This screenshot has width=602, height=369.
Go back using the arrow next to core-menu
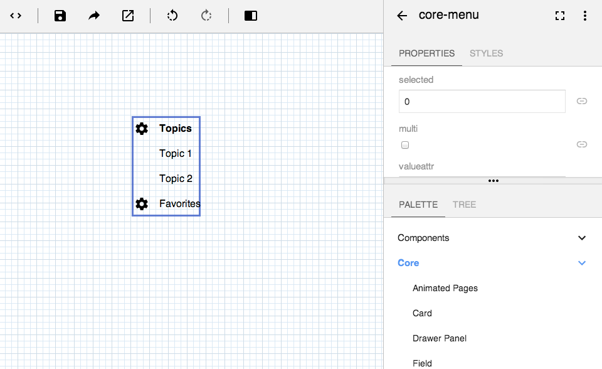[x=401, y=16]
